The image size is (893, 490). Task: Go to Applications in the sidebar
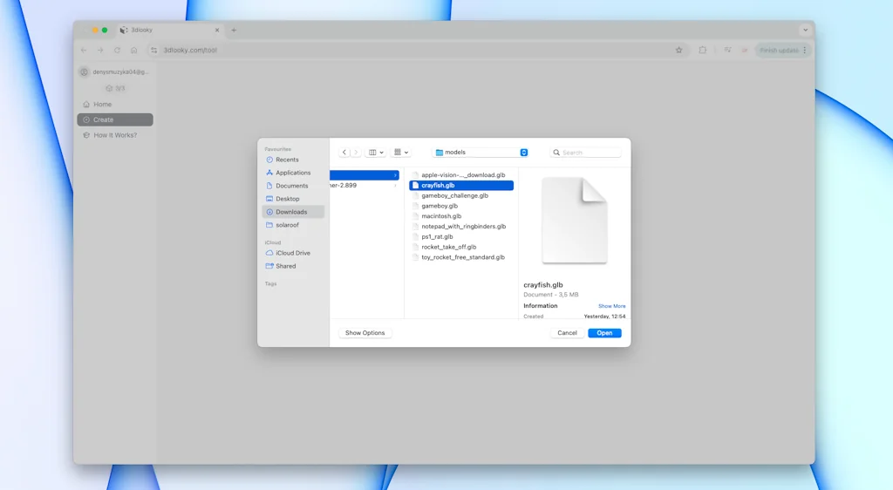pyautogui.click(x=293, y=173)
